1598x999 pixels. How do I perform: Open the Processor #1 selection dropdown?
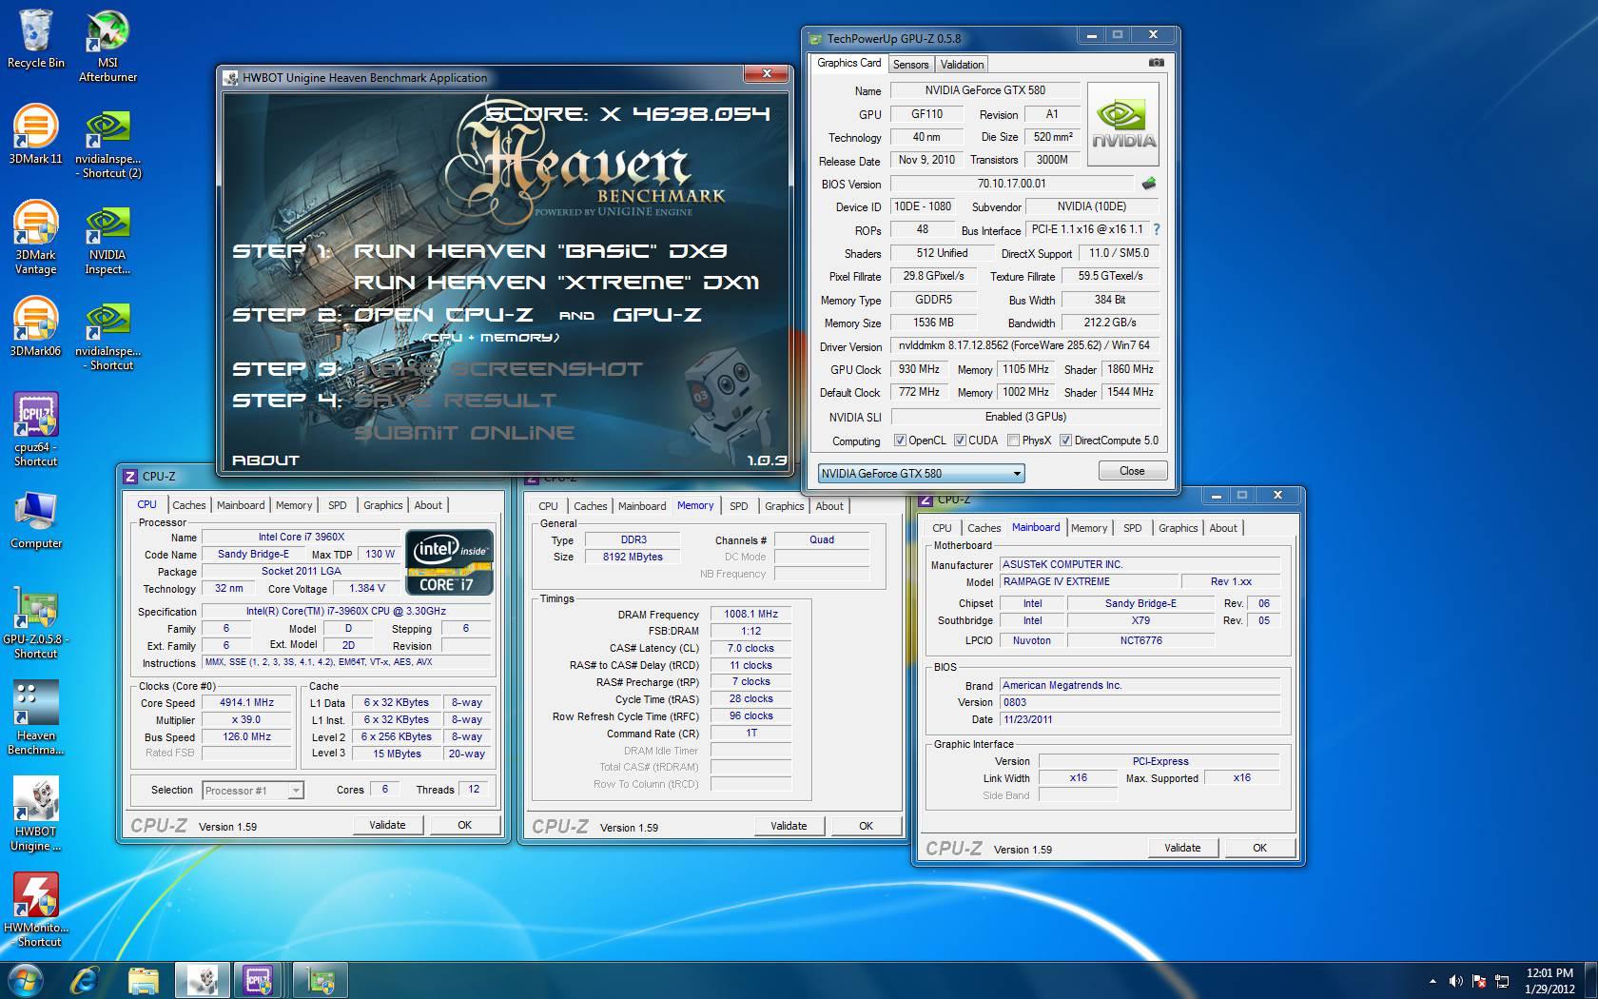pyautogui.click(x=253, y=790)
